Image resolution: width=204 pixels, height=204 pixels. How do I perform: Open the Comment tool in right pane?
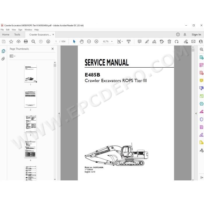click(x=201, y=80)
